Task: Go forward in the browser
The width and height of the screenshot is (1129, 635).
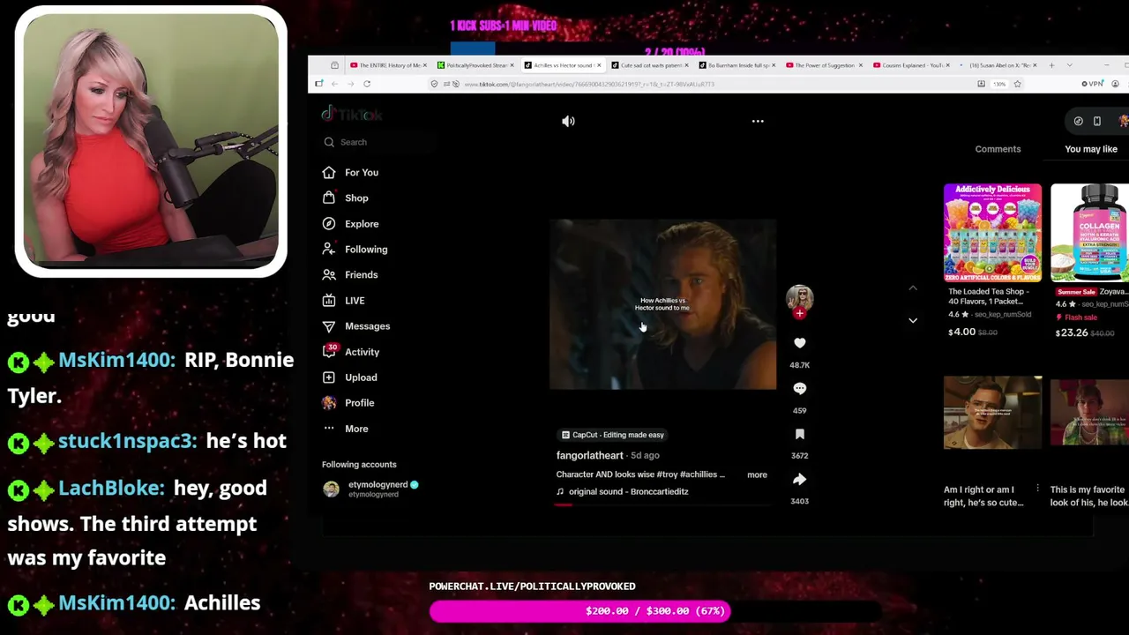Action: click(x=350, y=84)
